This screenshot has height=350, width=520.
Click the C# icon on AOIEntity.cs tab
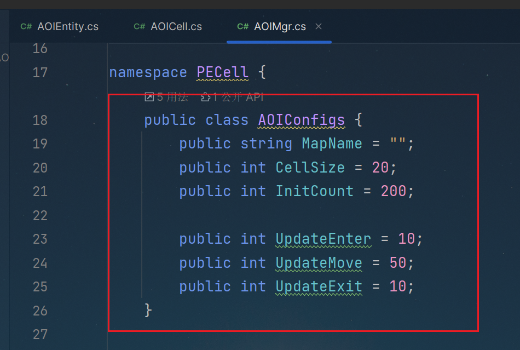[26, 26]
